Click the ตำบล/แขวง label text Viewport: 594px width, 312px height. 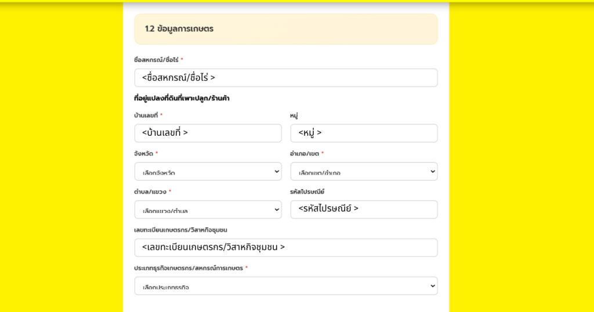tap(150, 192)
